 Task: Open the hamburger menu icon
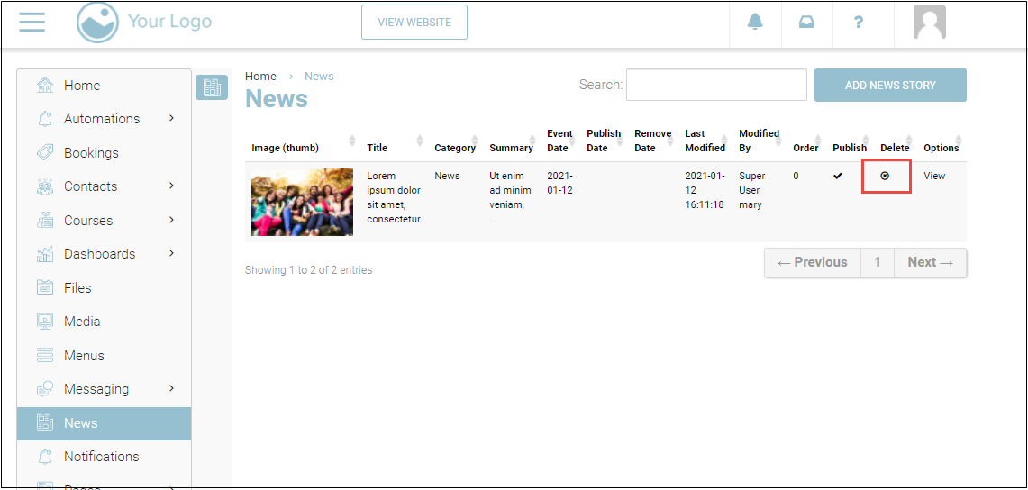(x=32, y=23)
